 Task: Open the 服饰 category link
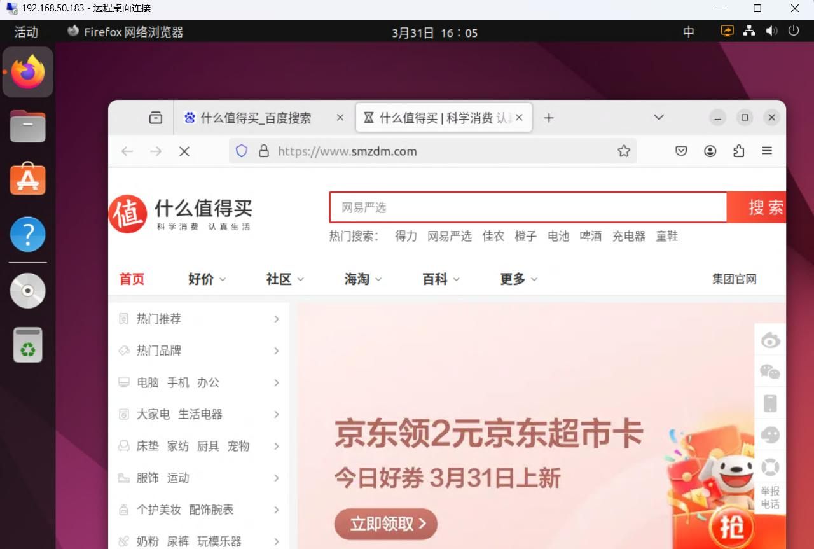click(x=148, y=478)
